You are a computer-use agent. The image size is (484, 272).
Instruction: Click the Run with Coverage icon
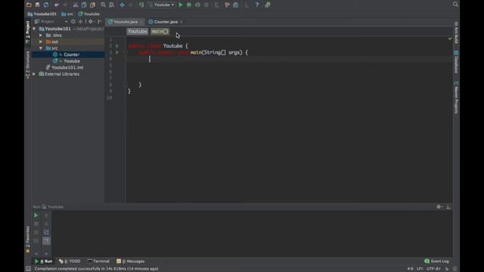tap(197, 5)
